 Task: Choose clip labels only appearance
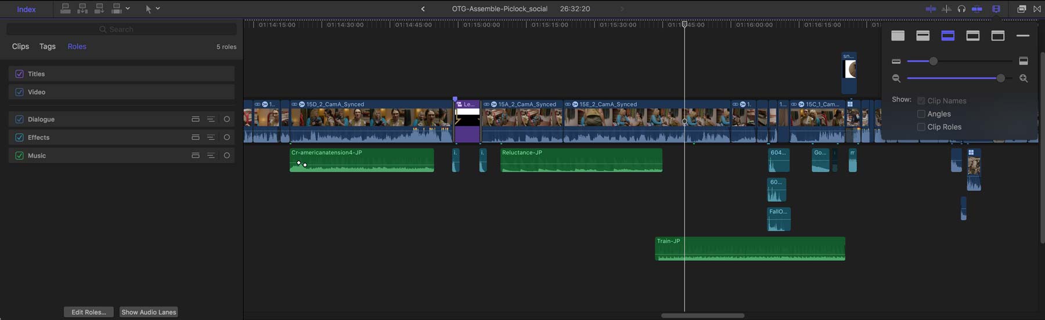pos(1023,36)
